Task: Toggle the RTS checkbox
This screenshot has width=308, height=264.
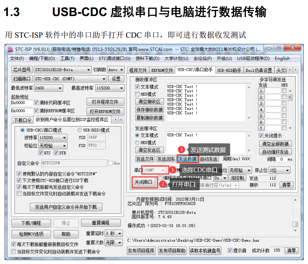Action: pos(41,153)
